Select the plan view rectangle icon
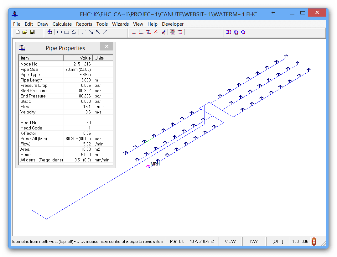The height and width of the screenshot is (257, 337). pos(60,32)
